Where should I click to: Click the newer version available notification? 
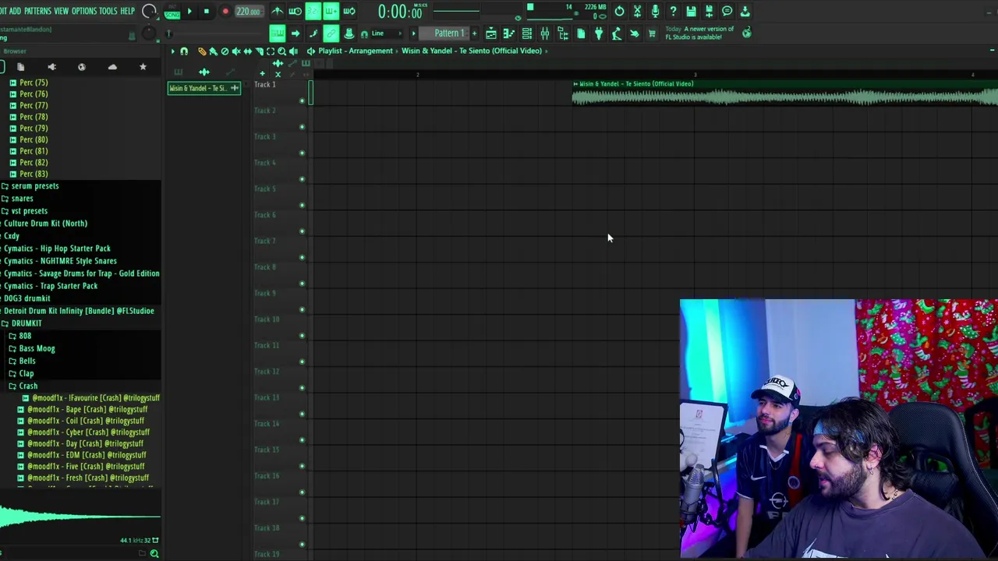(699, 33)
